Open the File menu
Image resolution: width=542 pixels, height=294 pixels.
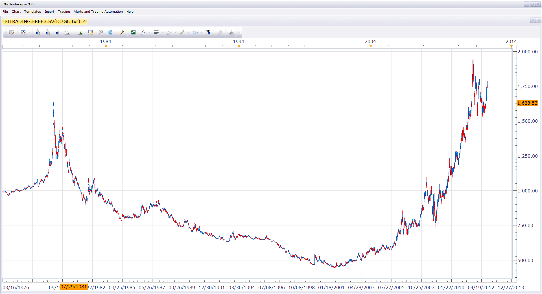(x=5, y=12)
